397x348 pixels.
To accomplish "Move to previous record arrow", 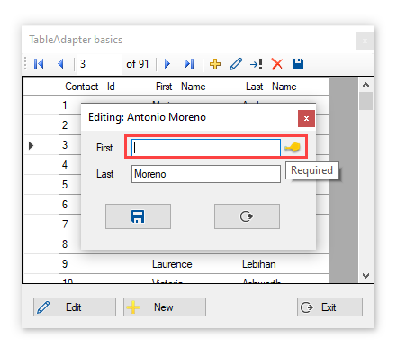I will click(61, 64).
